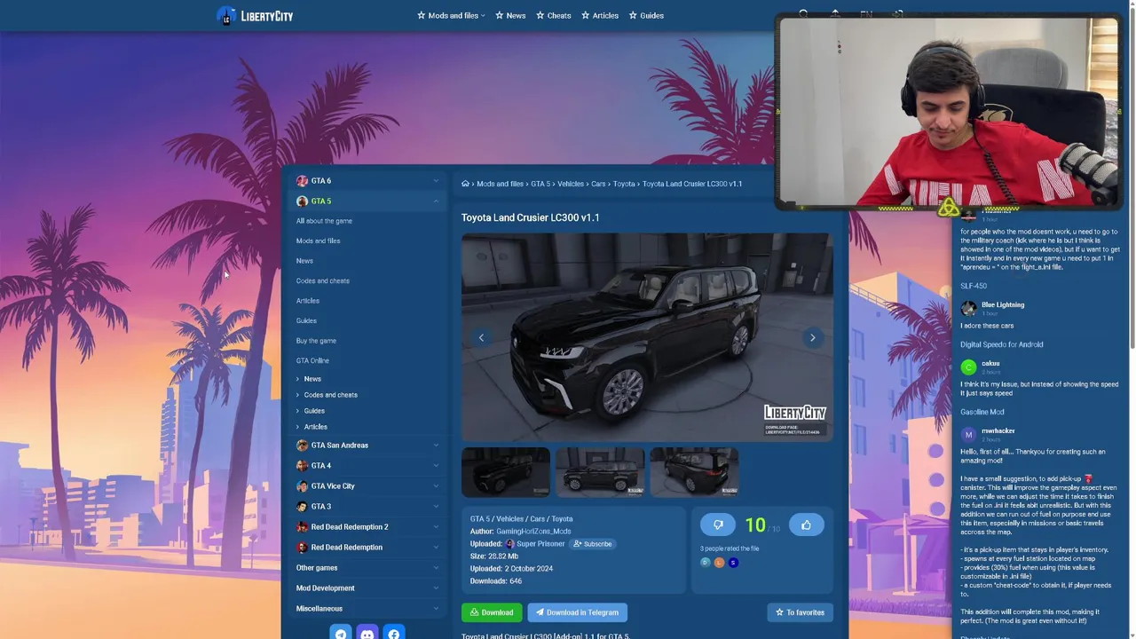Click mwrhacker commenter avatar
The width and height of the screenshot is (1136, 639).
point(968,434)
